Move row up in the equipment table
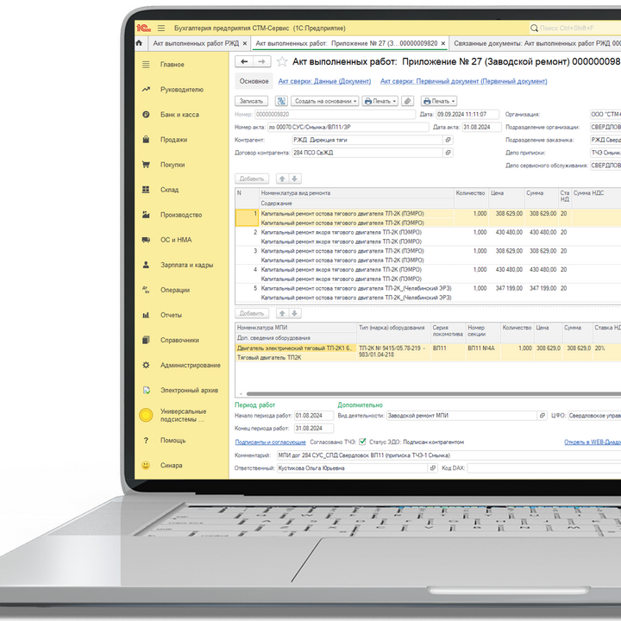Viewport: 621px width, 621px height. [282, 313]
